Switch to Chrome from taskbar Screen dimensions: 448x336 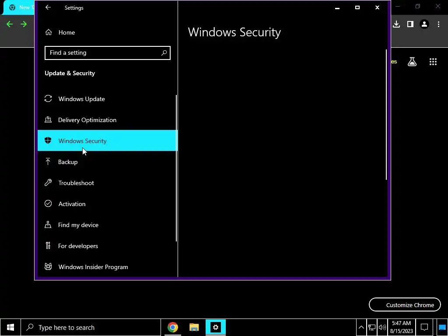point(172,327)
